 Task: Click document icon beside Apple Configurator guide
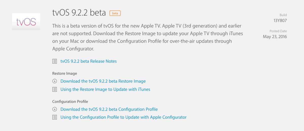click(x=54, y=117)
